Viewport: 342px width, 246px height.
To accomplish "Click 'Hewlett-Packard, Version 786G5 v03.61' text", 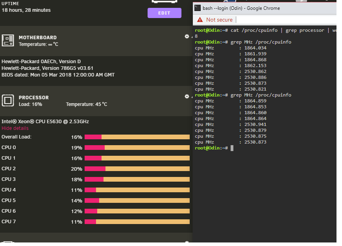I will point(47,68).
